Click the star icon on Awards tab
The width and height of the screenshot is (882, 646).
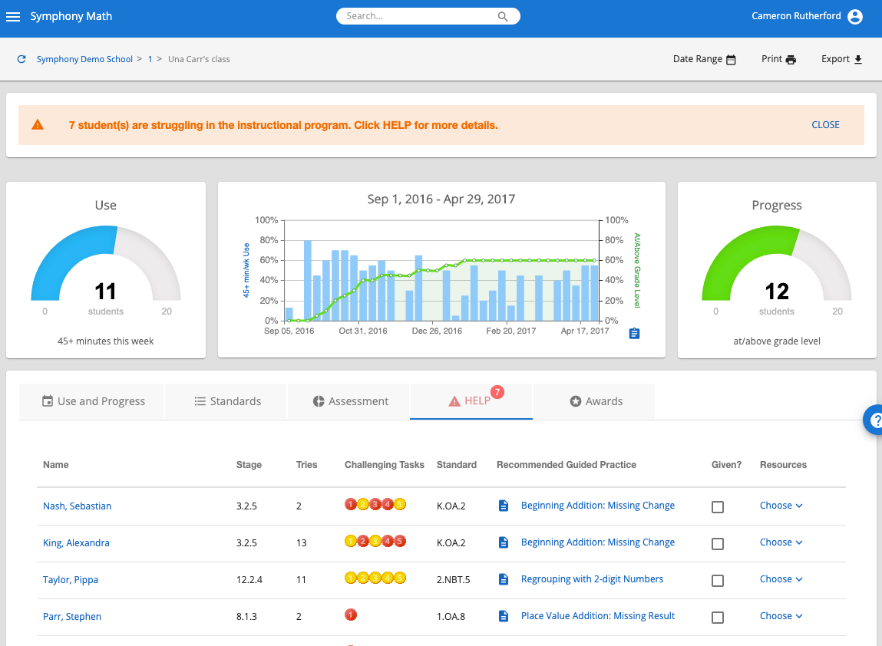576,401
